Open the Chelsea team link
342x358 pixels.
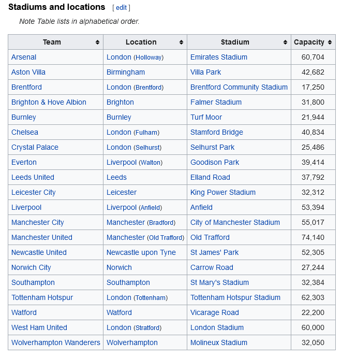pyautogui.click(x=25, y=132)
